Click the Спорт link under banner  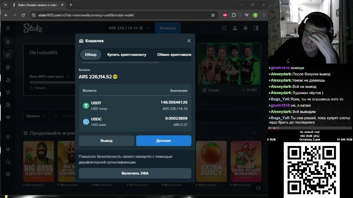[214, 90]
